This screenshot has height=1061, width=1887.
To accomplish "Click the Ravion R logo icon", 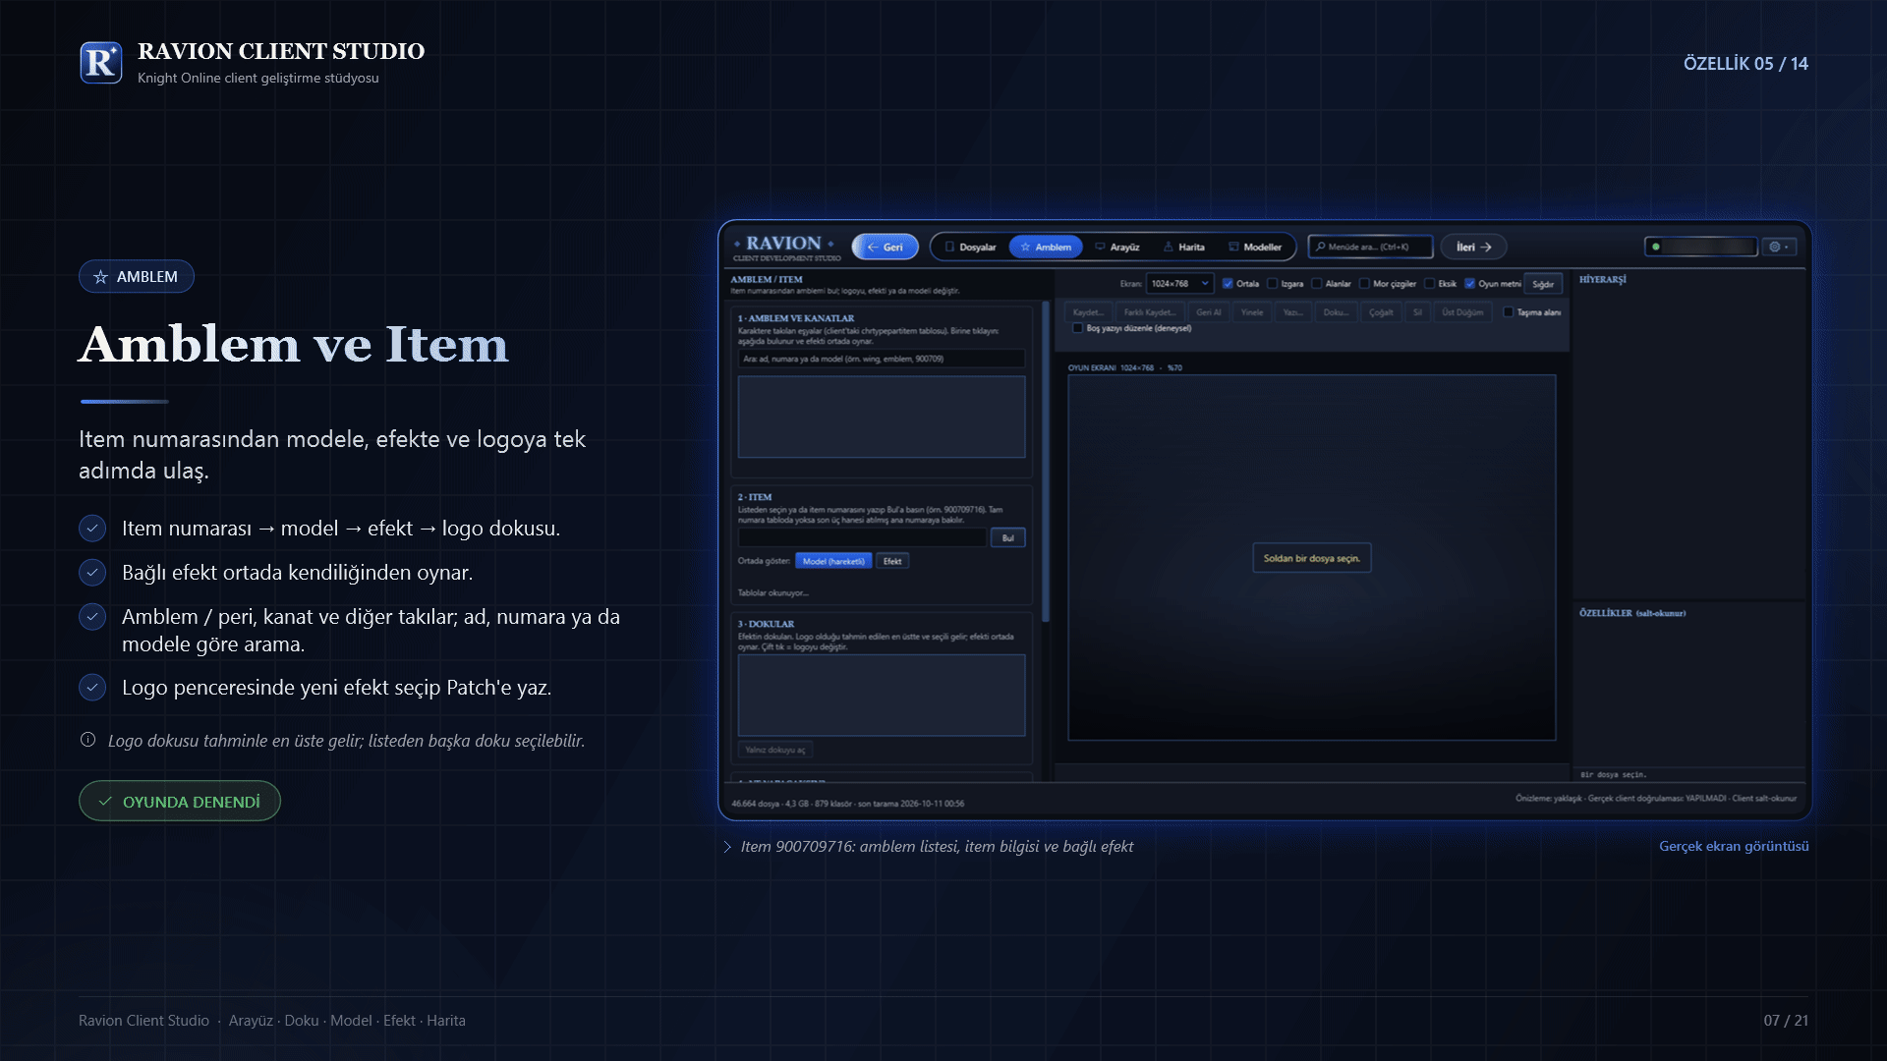I will (x=101, y=63).
